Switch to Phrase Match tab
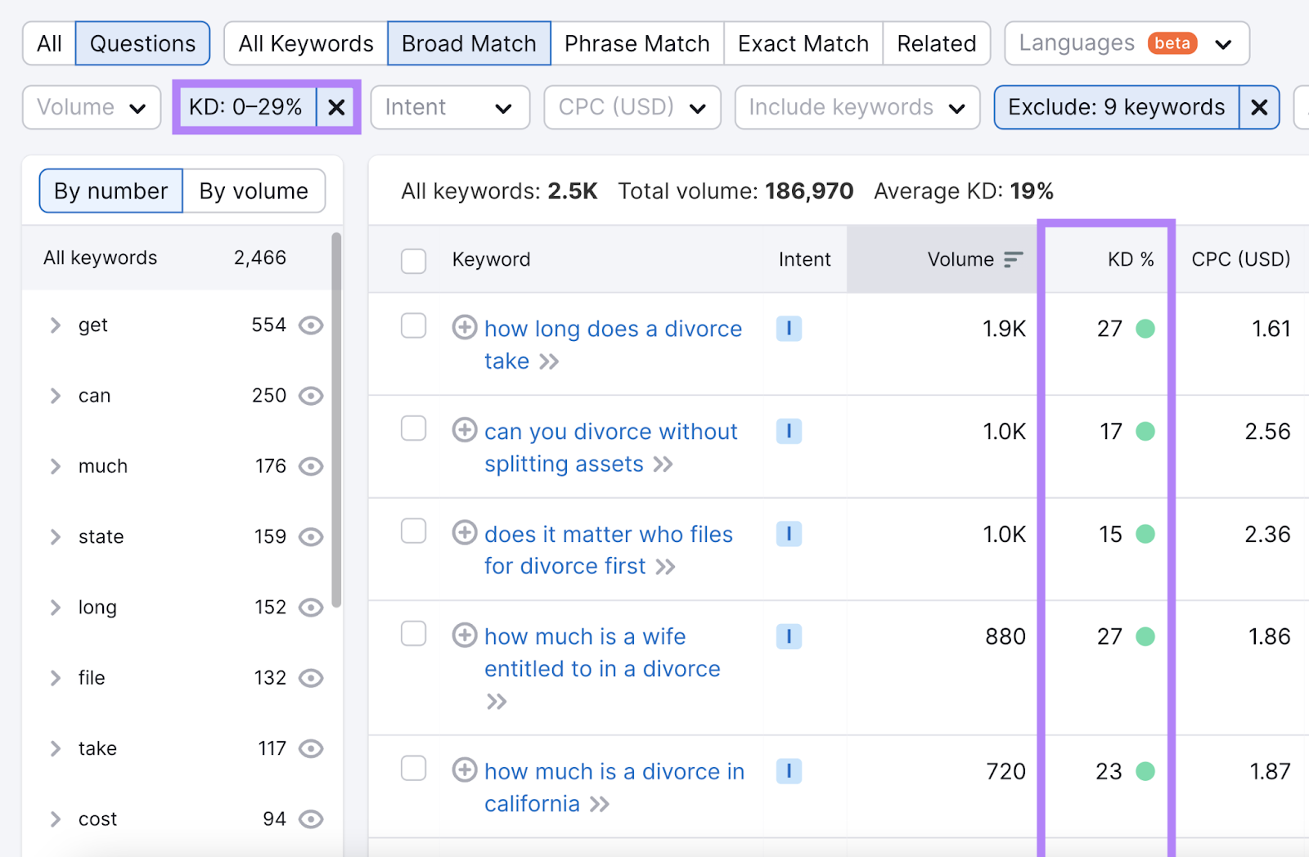This screenshot has width=1309, height=857. click(637, 43)
